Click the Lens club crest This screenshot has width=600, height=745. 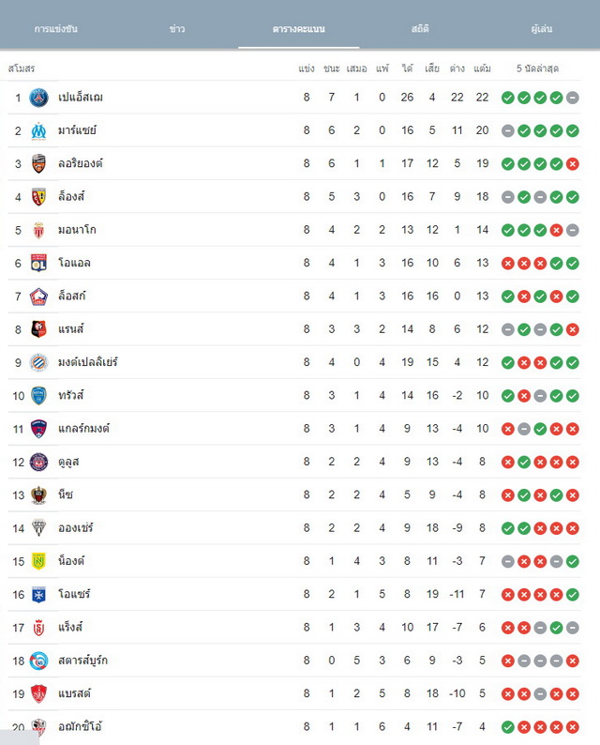coord(38,197)
